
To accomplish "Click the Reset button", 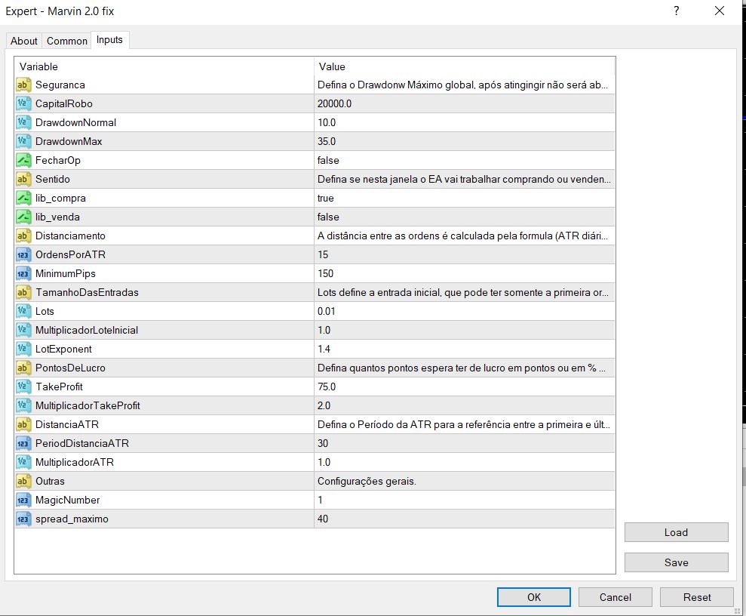I will click(x=697, y=597).
